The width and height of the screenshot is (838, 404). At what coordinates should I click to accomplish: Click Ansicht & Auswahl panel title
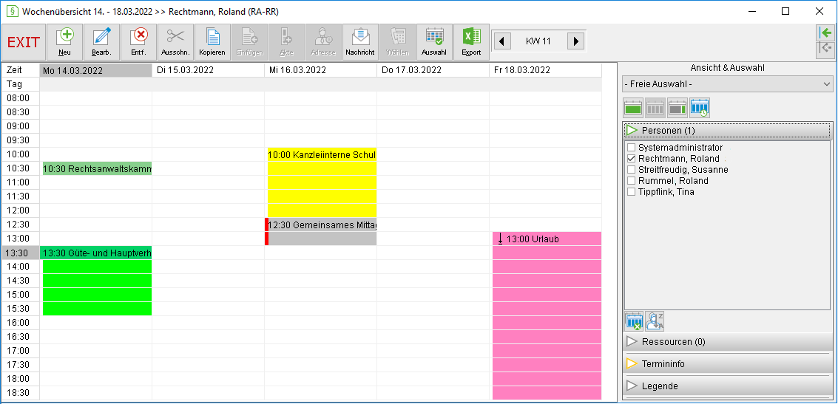[727, 68]
